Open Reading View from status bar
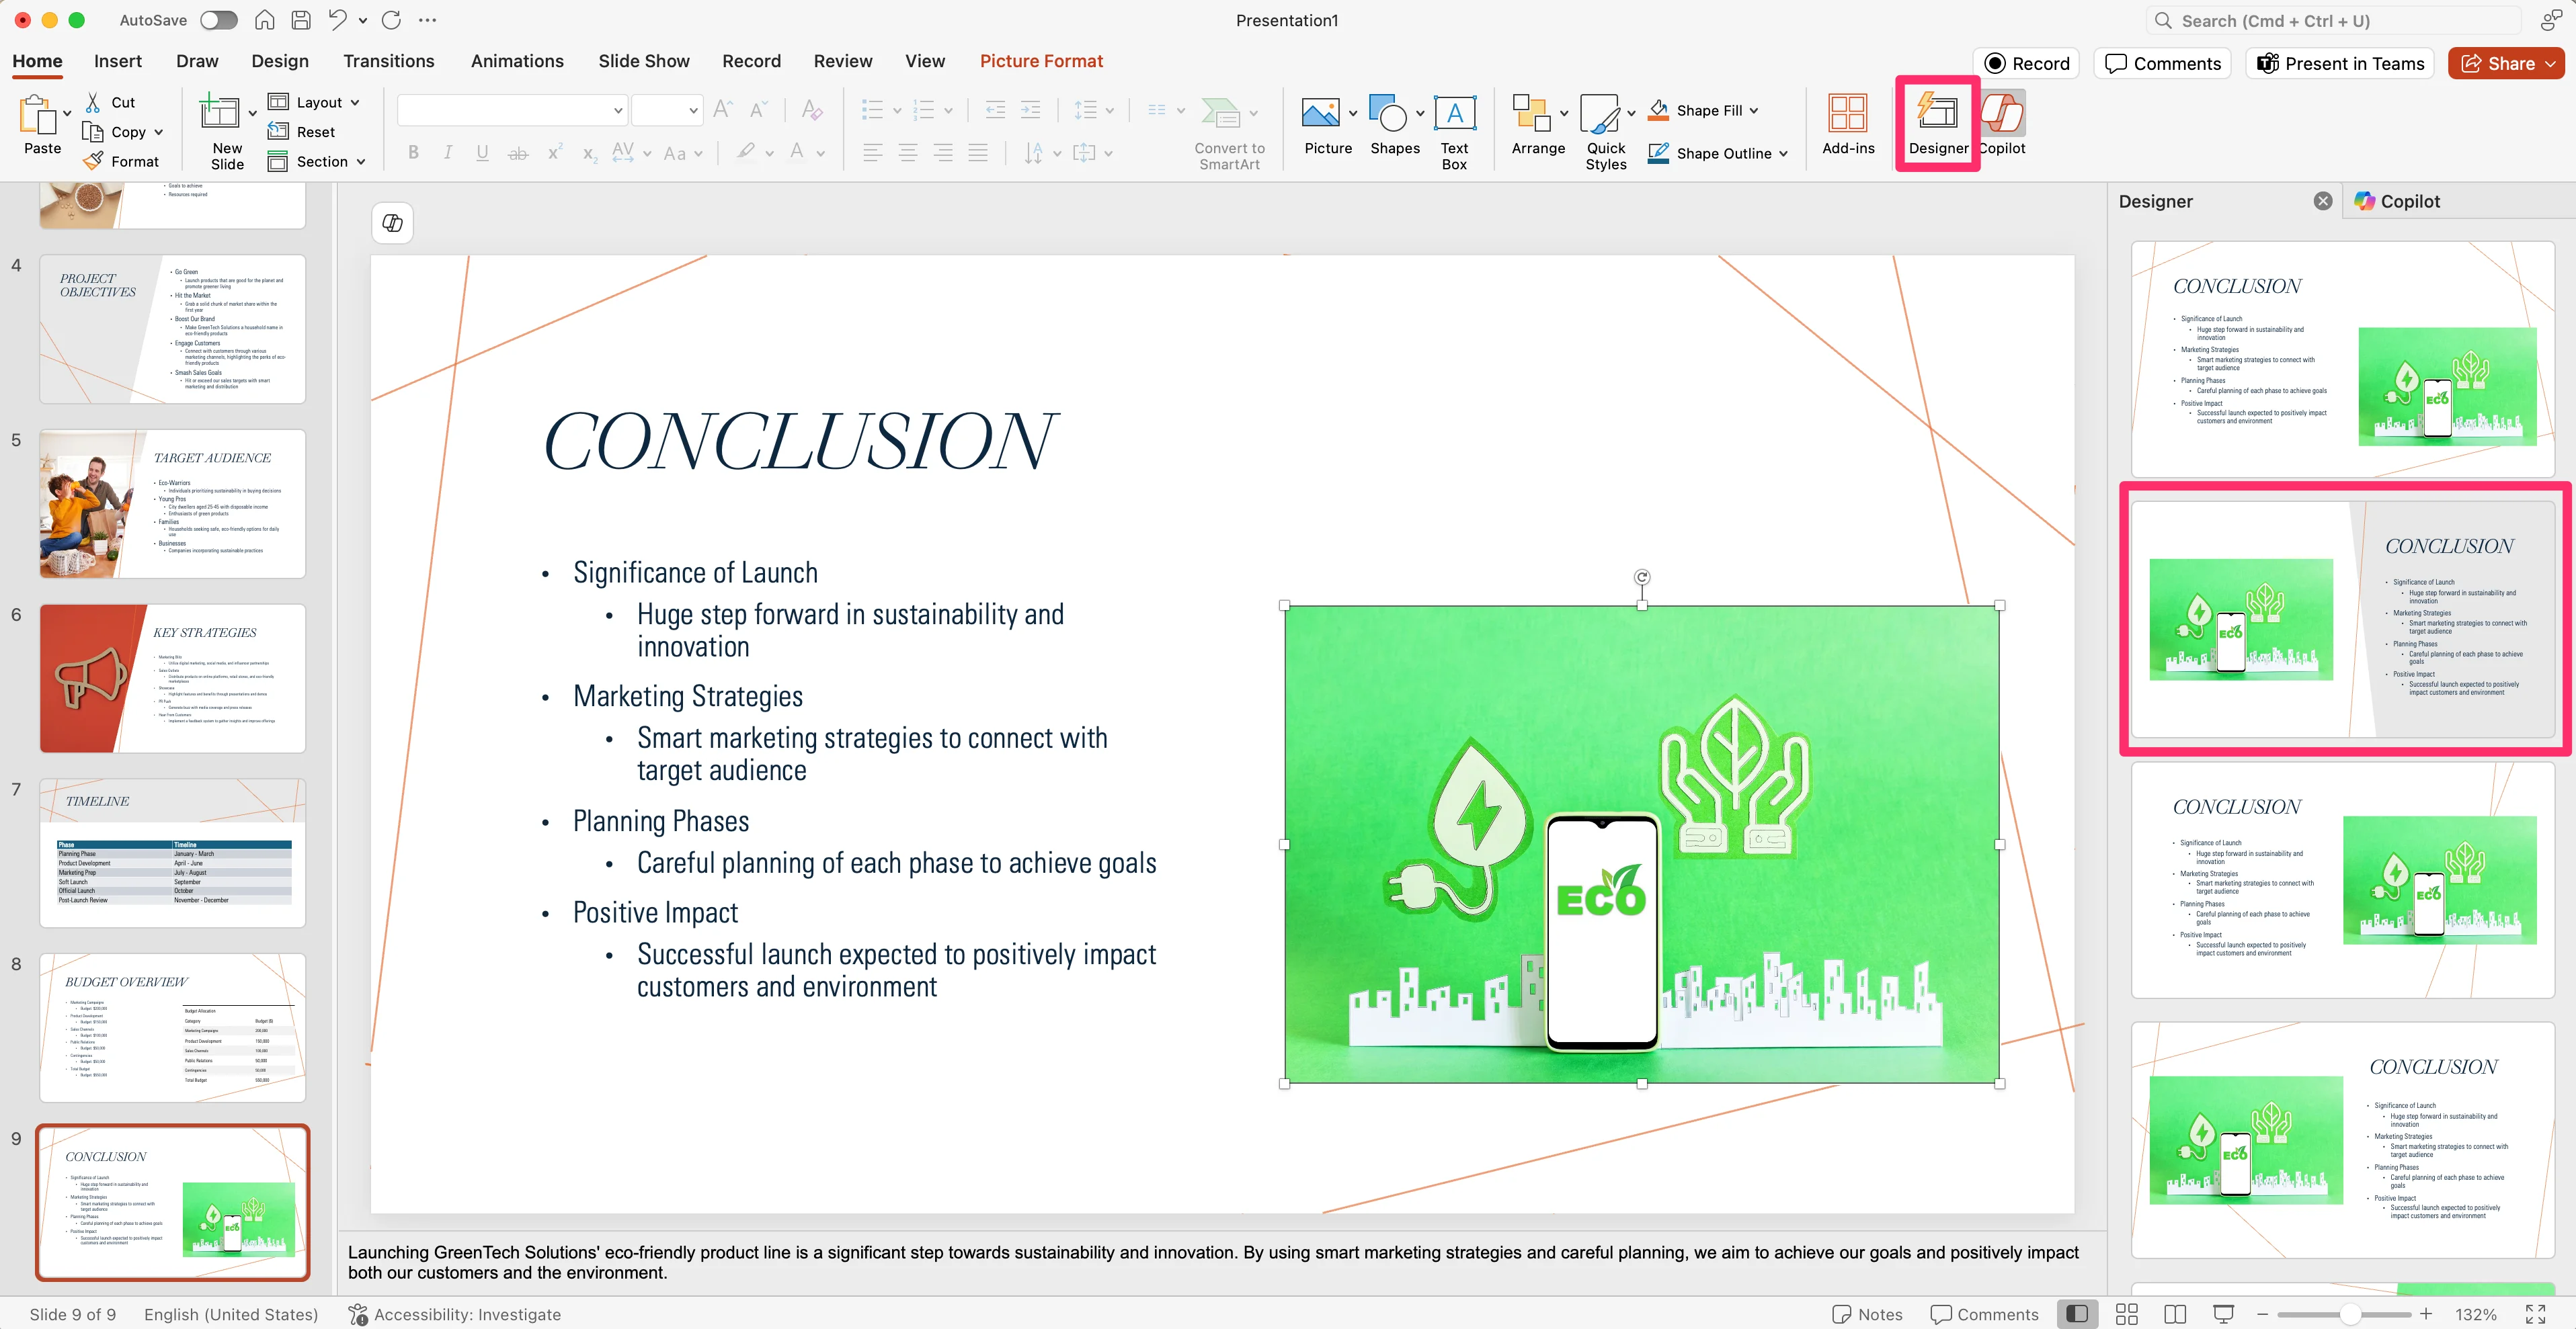This screenshot has width=2576, height=1329. [2175, 1314]
